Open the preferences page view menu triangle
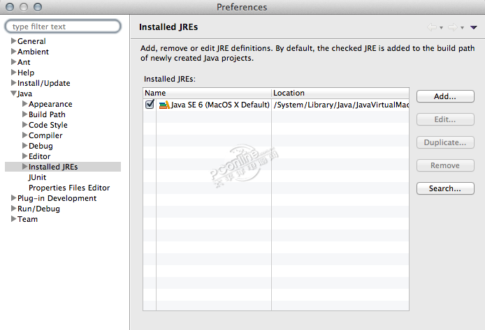 473,27
